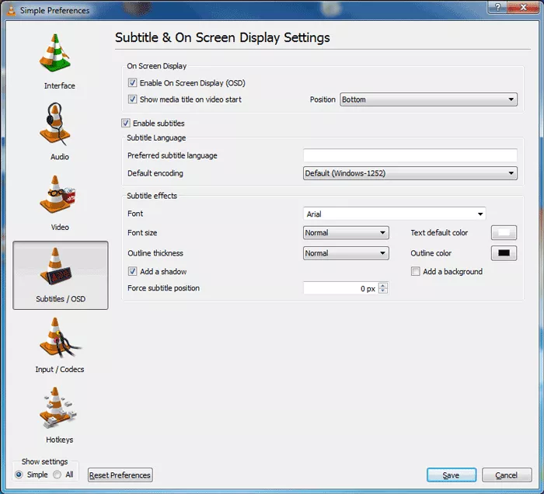The height and width of the screenshot is (494, 544).
Task: Click the Subtitles / OSD label text
Action: 61,299
